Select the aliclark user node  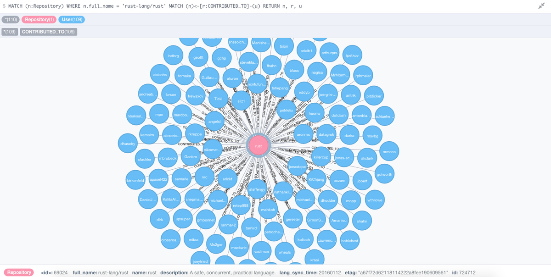[x=367, y=158]
